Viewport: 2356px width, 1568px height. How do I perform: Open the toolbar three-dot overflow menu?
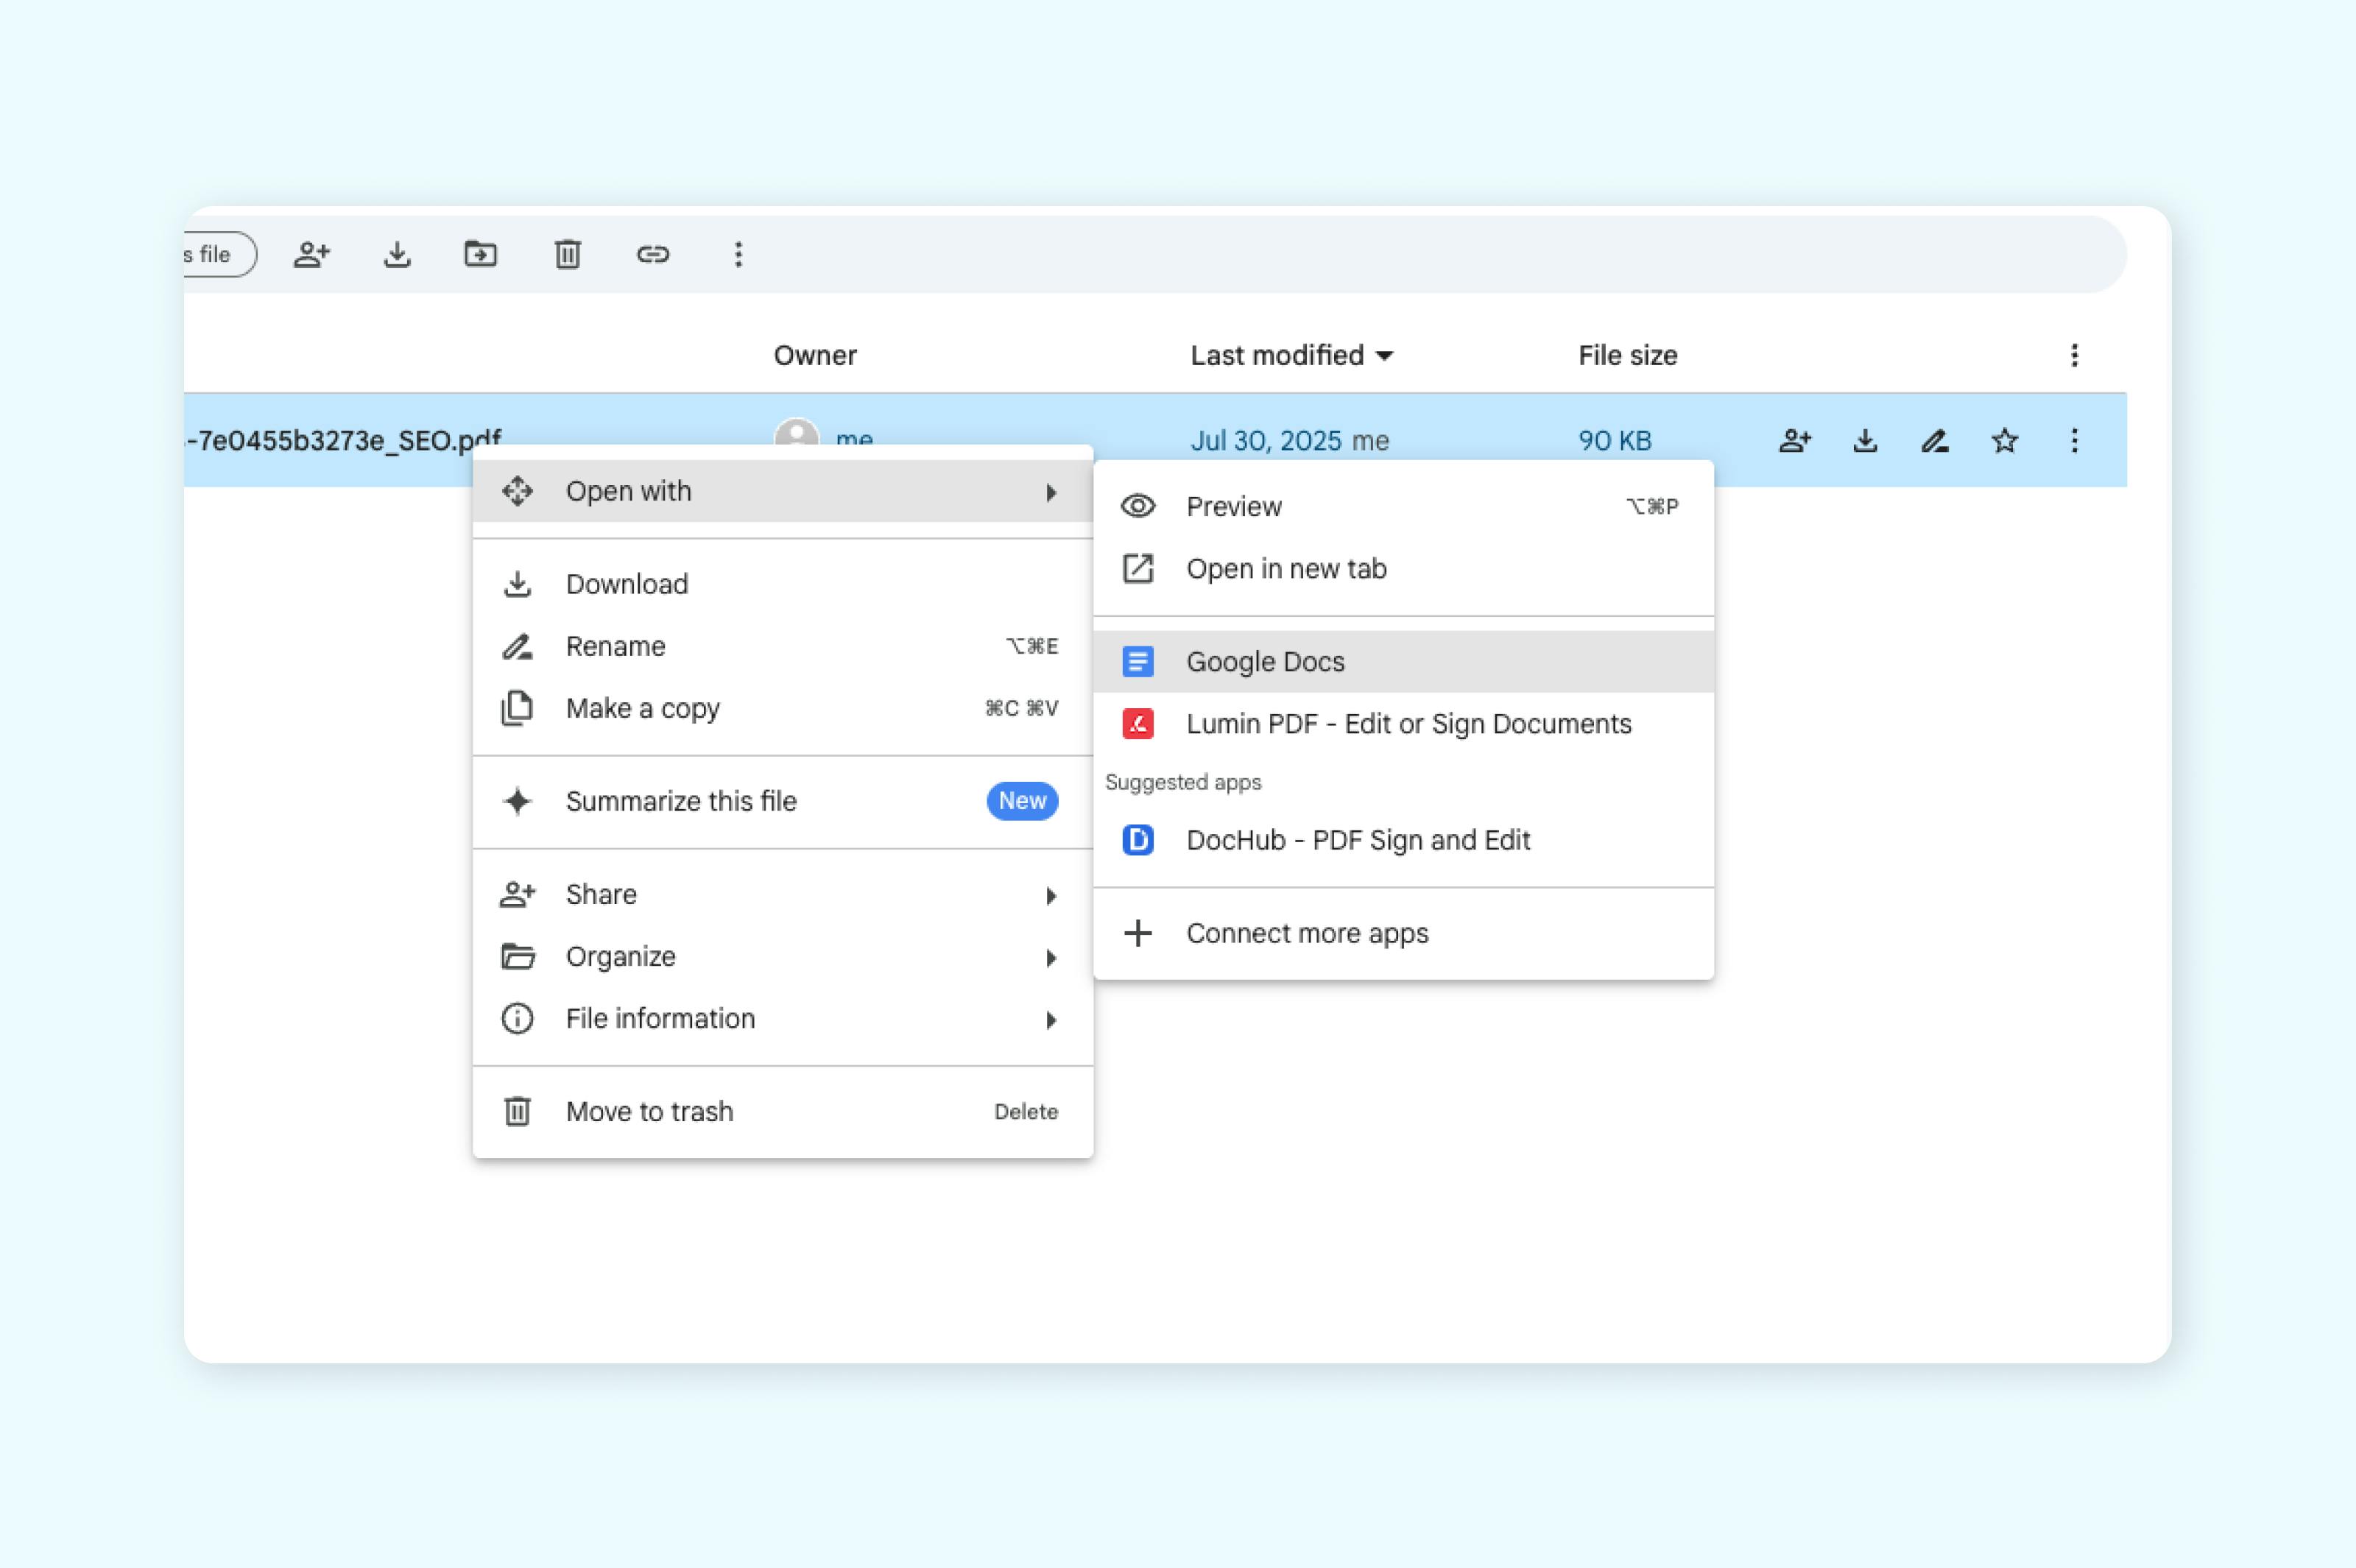[x=739, y=254]
